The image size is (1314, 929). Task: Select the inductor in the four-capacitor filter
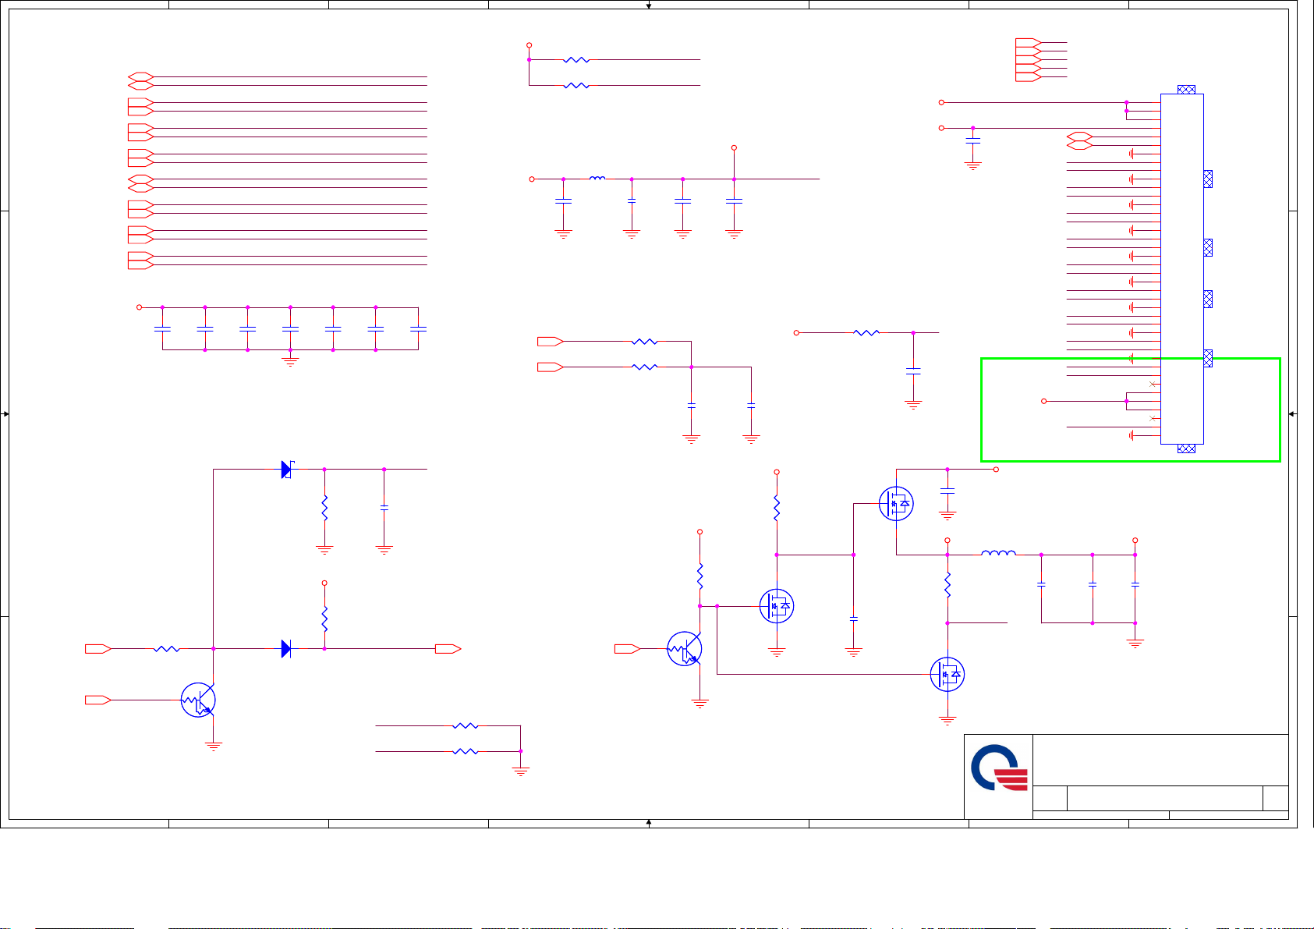click(597, 179)
